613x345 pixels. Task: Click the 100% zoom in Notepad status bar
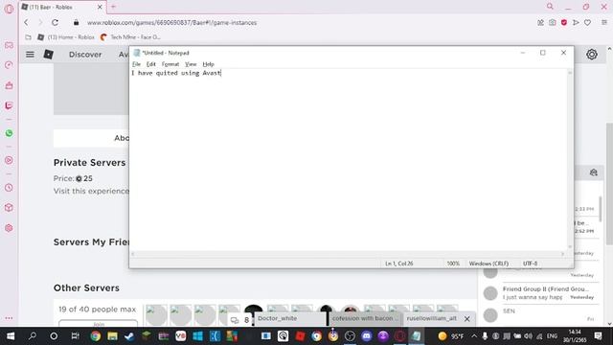click(453, 264)
